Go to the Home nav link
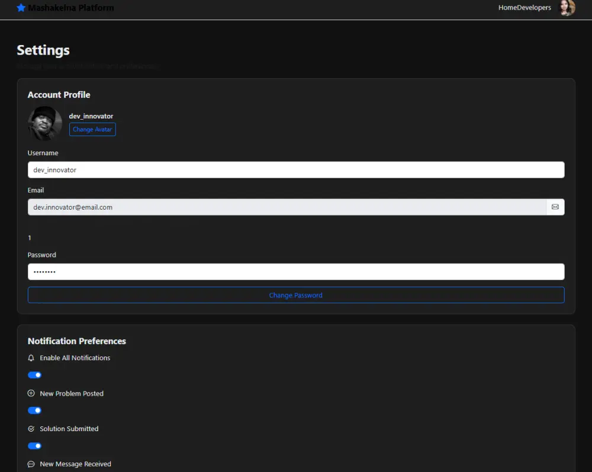 507,8
